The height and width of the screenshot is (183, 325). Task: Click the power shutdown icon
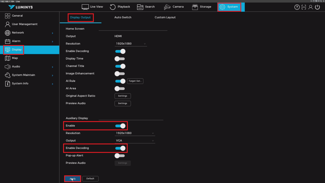(318, 7)
